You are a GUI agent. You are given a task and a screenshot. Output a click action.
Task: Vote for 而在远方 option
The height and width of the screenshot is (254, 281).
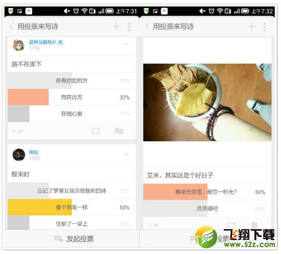(x=72, y=97)
